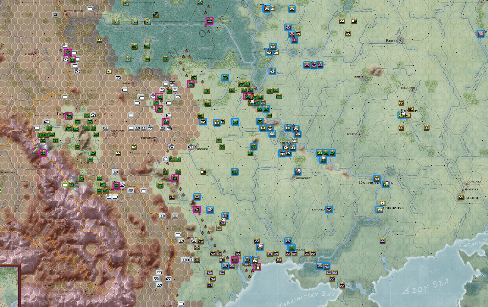
Task: Select the HQ counter beside Gomel
Action: tap(273, 9)
